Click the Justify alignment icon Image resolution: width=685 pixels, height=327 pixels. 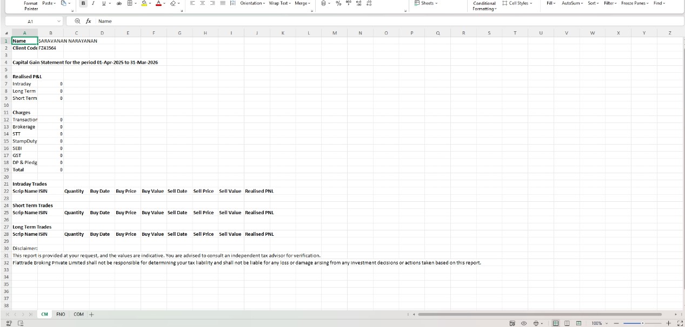[x=222, y=3]
